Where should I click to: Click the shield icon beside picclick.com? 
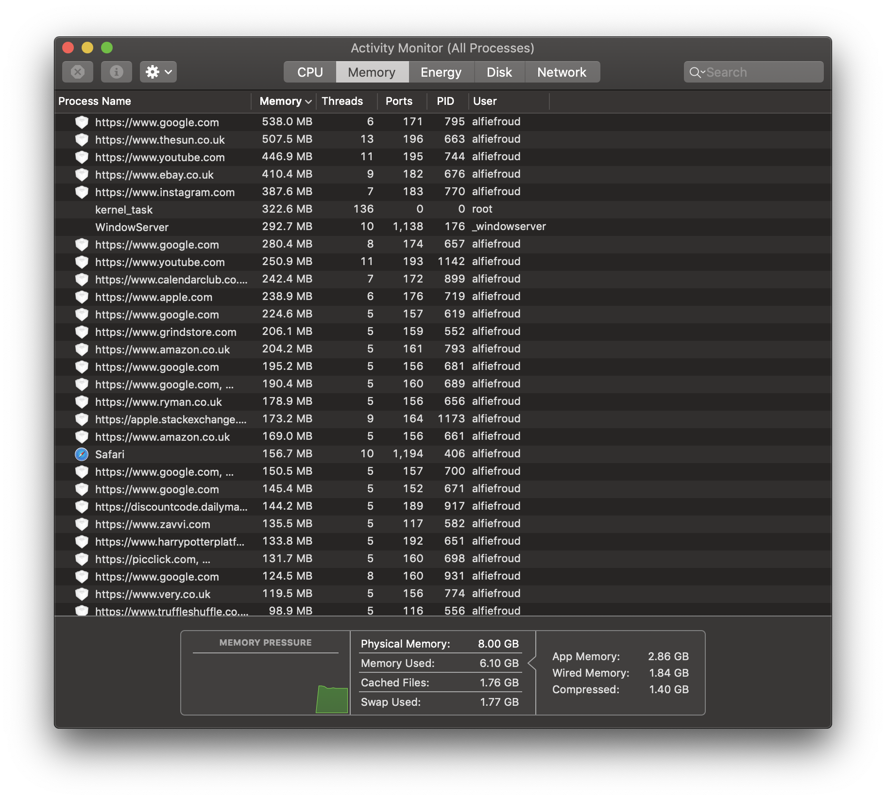pos(82,559)
